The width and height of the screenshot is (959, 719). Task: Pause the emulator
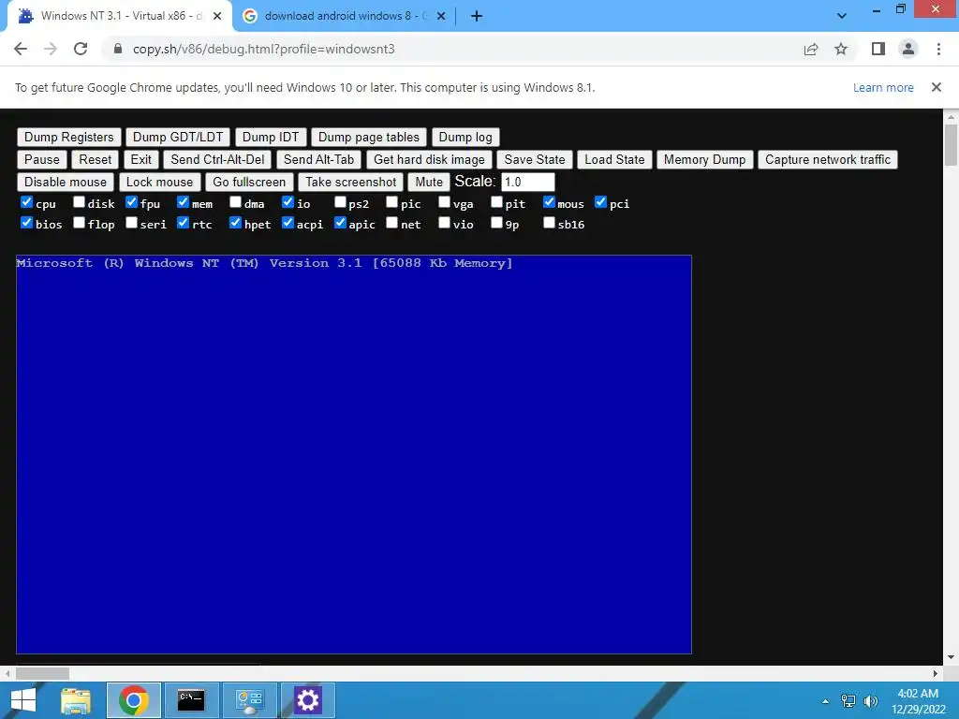click(41, 159)
